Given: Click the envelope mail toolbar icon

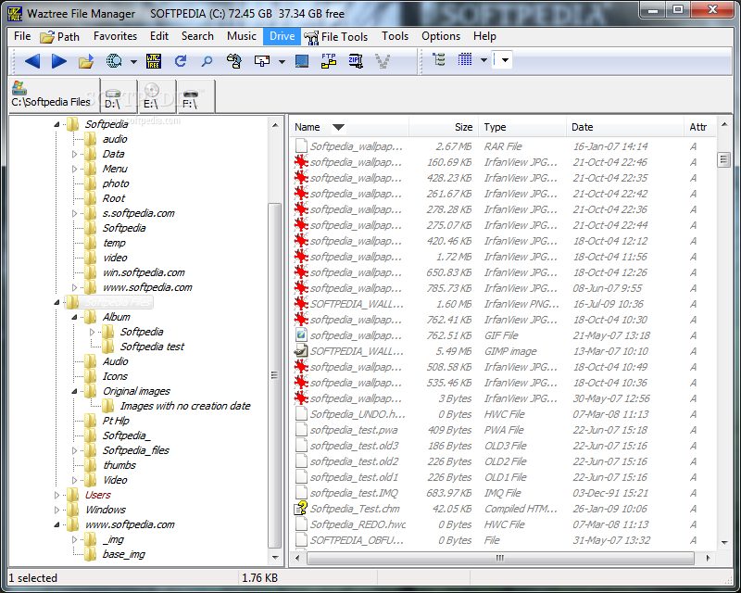Looking at the screenshot, I should pos(262,61).
